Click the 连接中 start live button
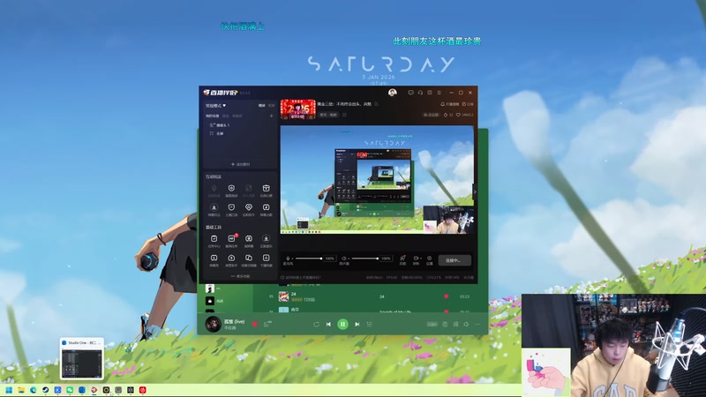Image resolution: width=706 pixels, height=397 pixels. tap(453, 260)
